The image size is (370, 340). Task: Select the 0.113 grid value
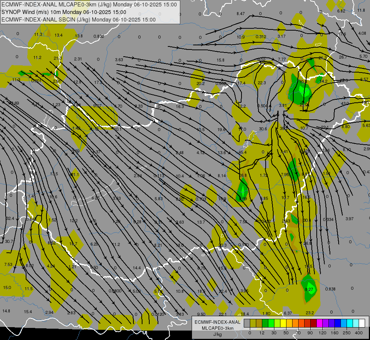[x=159, y=176]
